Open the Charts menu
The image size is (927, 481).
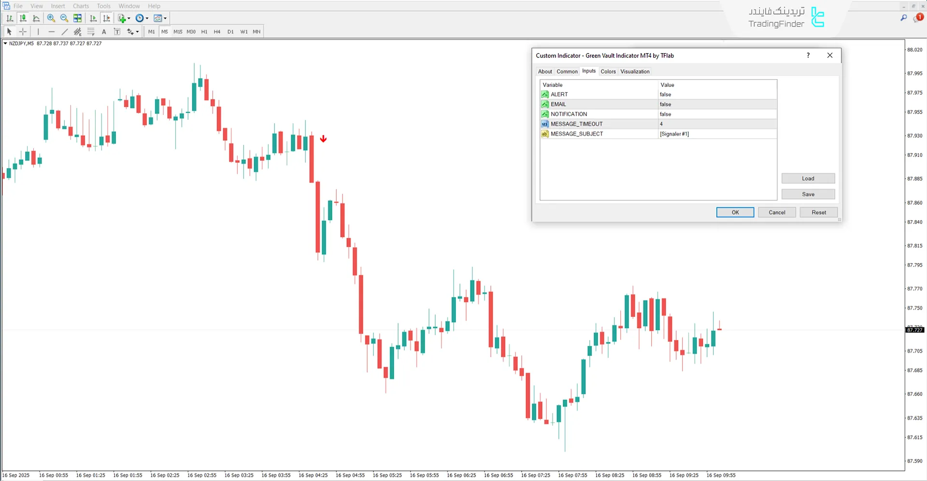pyautogui.click(x=81, y=6)
